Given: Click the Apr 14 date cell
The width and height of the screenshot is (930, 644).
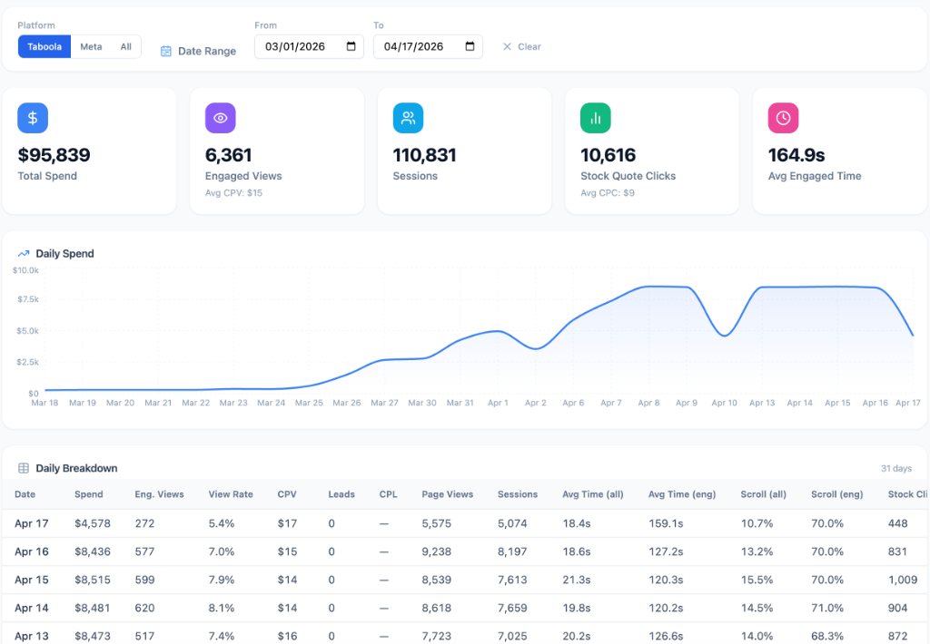Looking at the screenshot, I should tap(32, 608).
